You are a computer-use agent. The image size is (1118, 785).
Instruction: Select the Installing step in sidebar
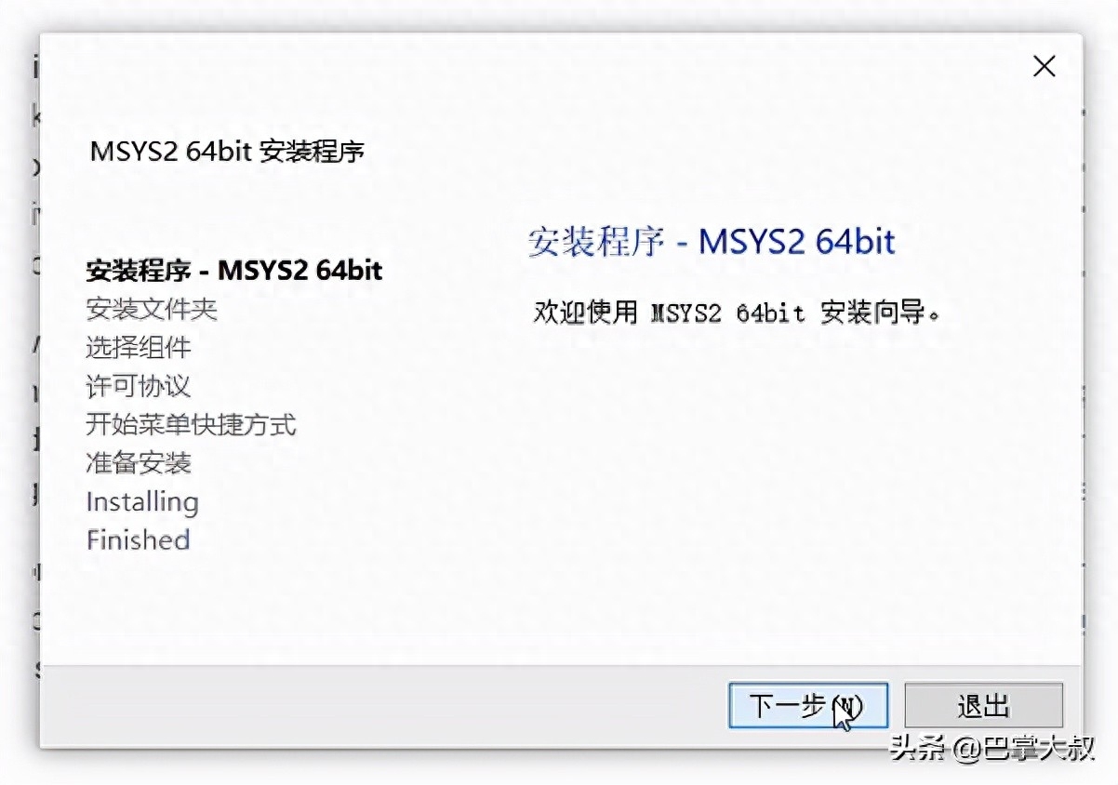tap(142, 502)
